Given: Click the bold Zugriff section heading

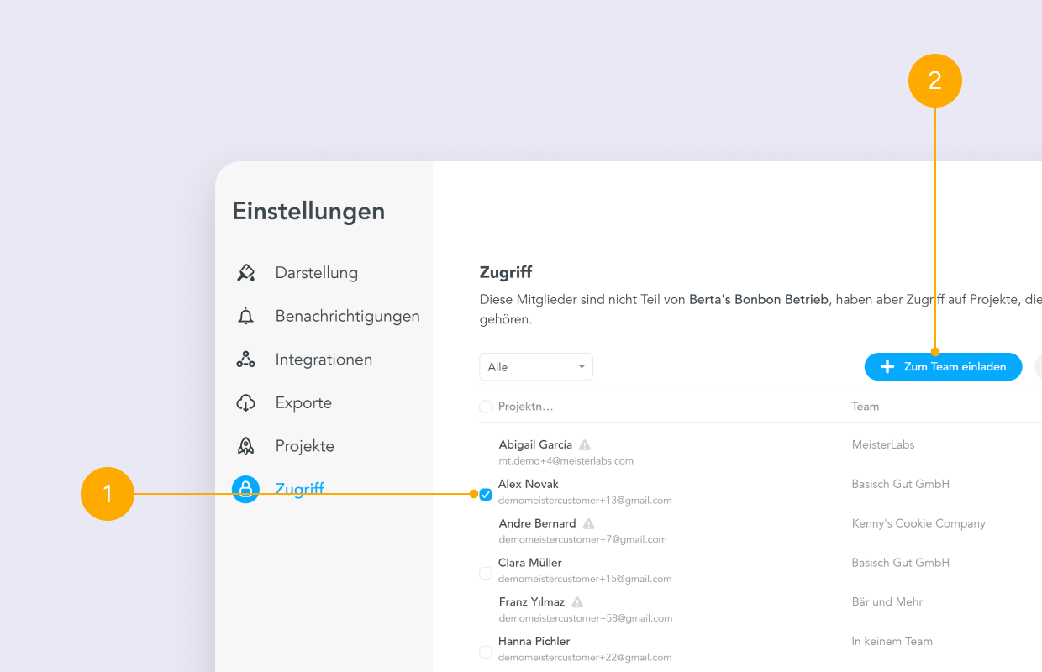Looking at the screenshot, I should point(506,273).
